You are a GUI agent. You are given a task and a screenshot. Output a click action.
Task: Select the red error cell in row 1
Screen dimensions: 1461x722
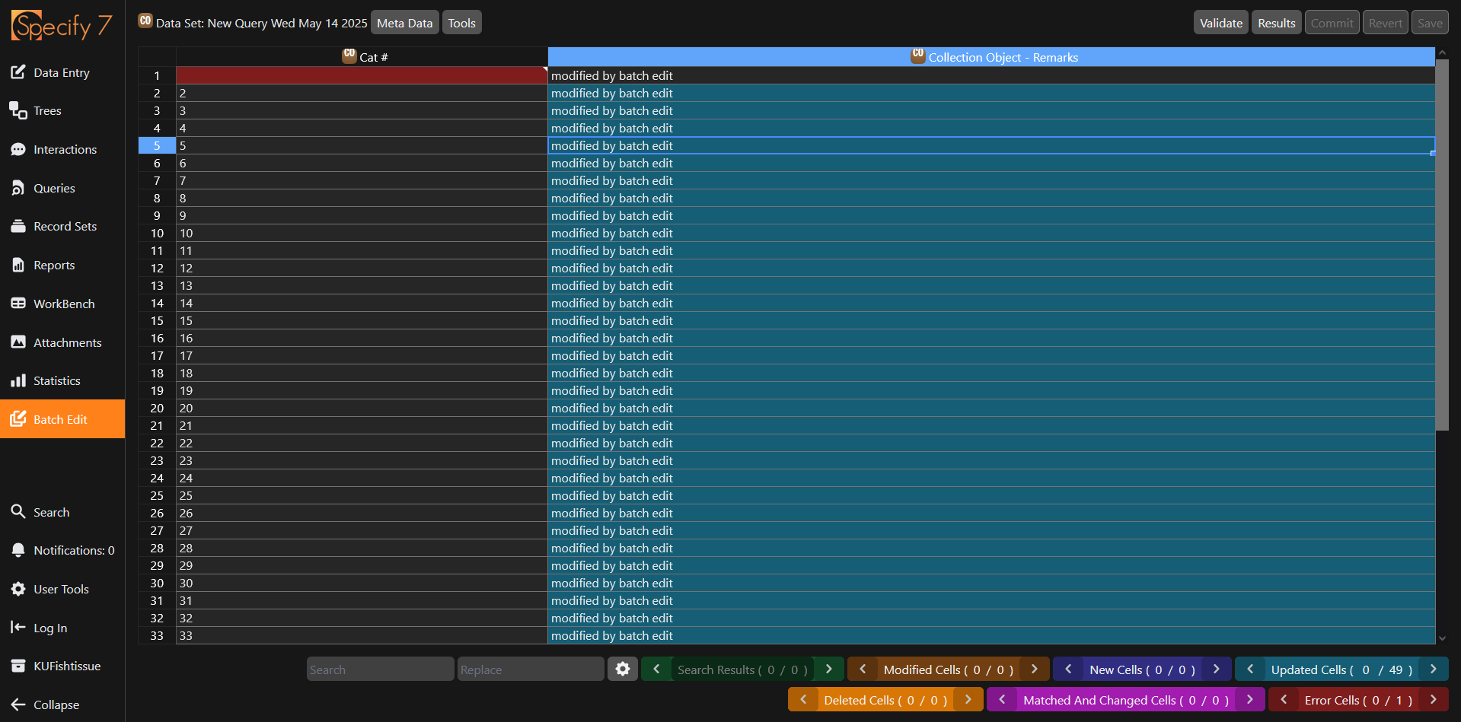tap(362, 75)
